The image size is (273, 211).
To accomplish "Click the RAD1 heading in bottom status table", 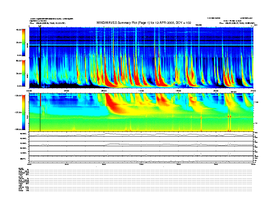I will [21, 177].
